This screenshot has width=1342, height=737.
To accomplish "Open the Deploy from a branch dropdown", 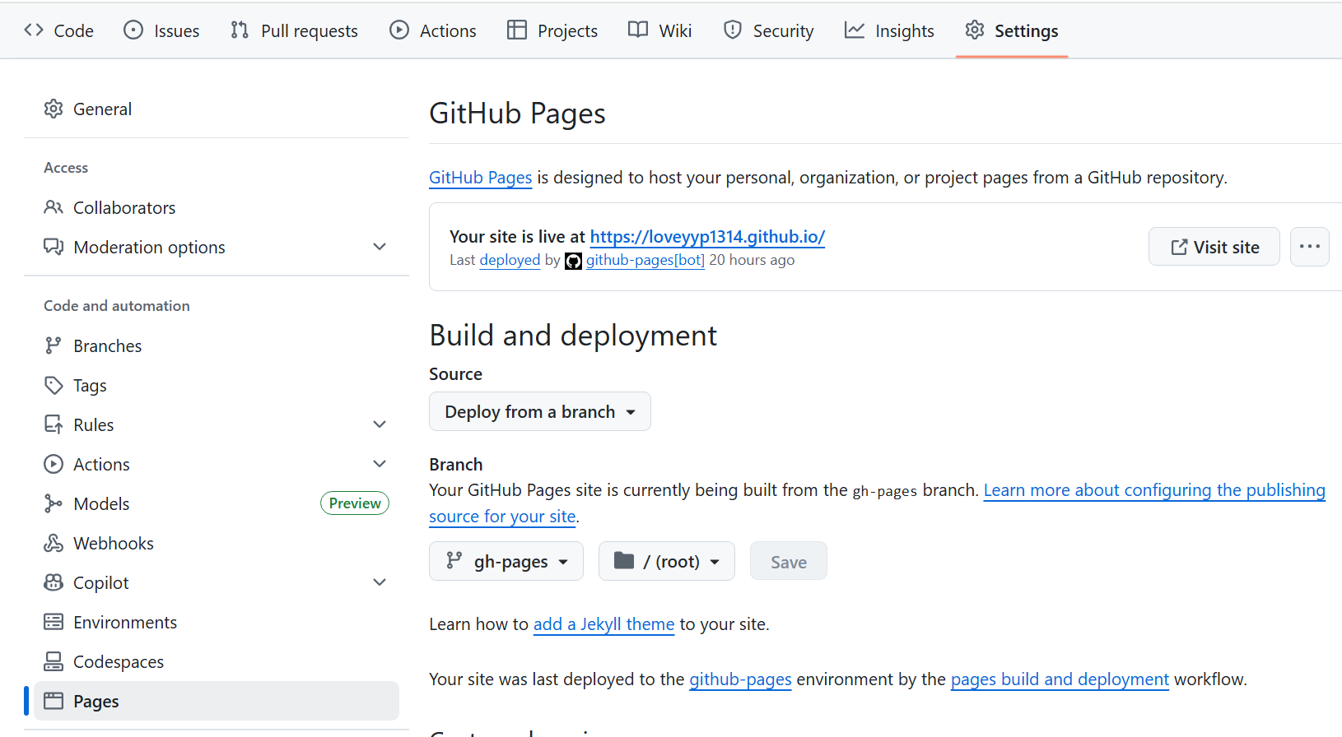I will pyautogui.click(x=540, y=411).
